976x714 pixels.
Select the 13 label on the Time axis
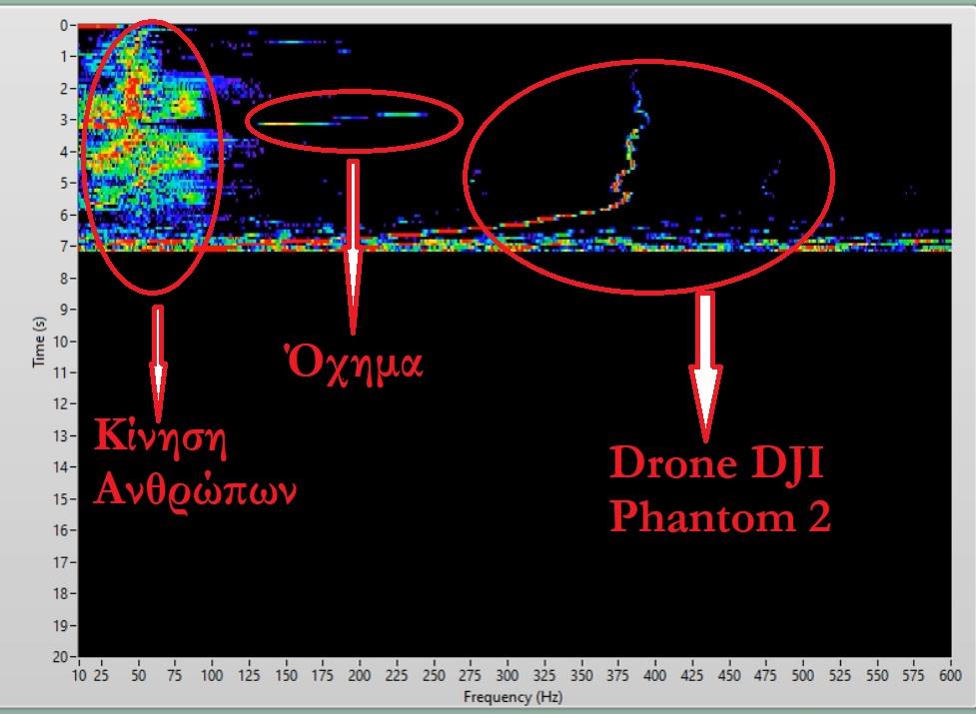point(61,436)
